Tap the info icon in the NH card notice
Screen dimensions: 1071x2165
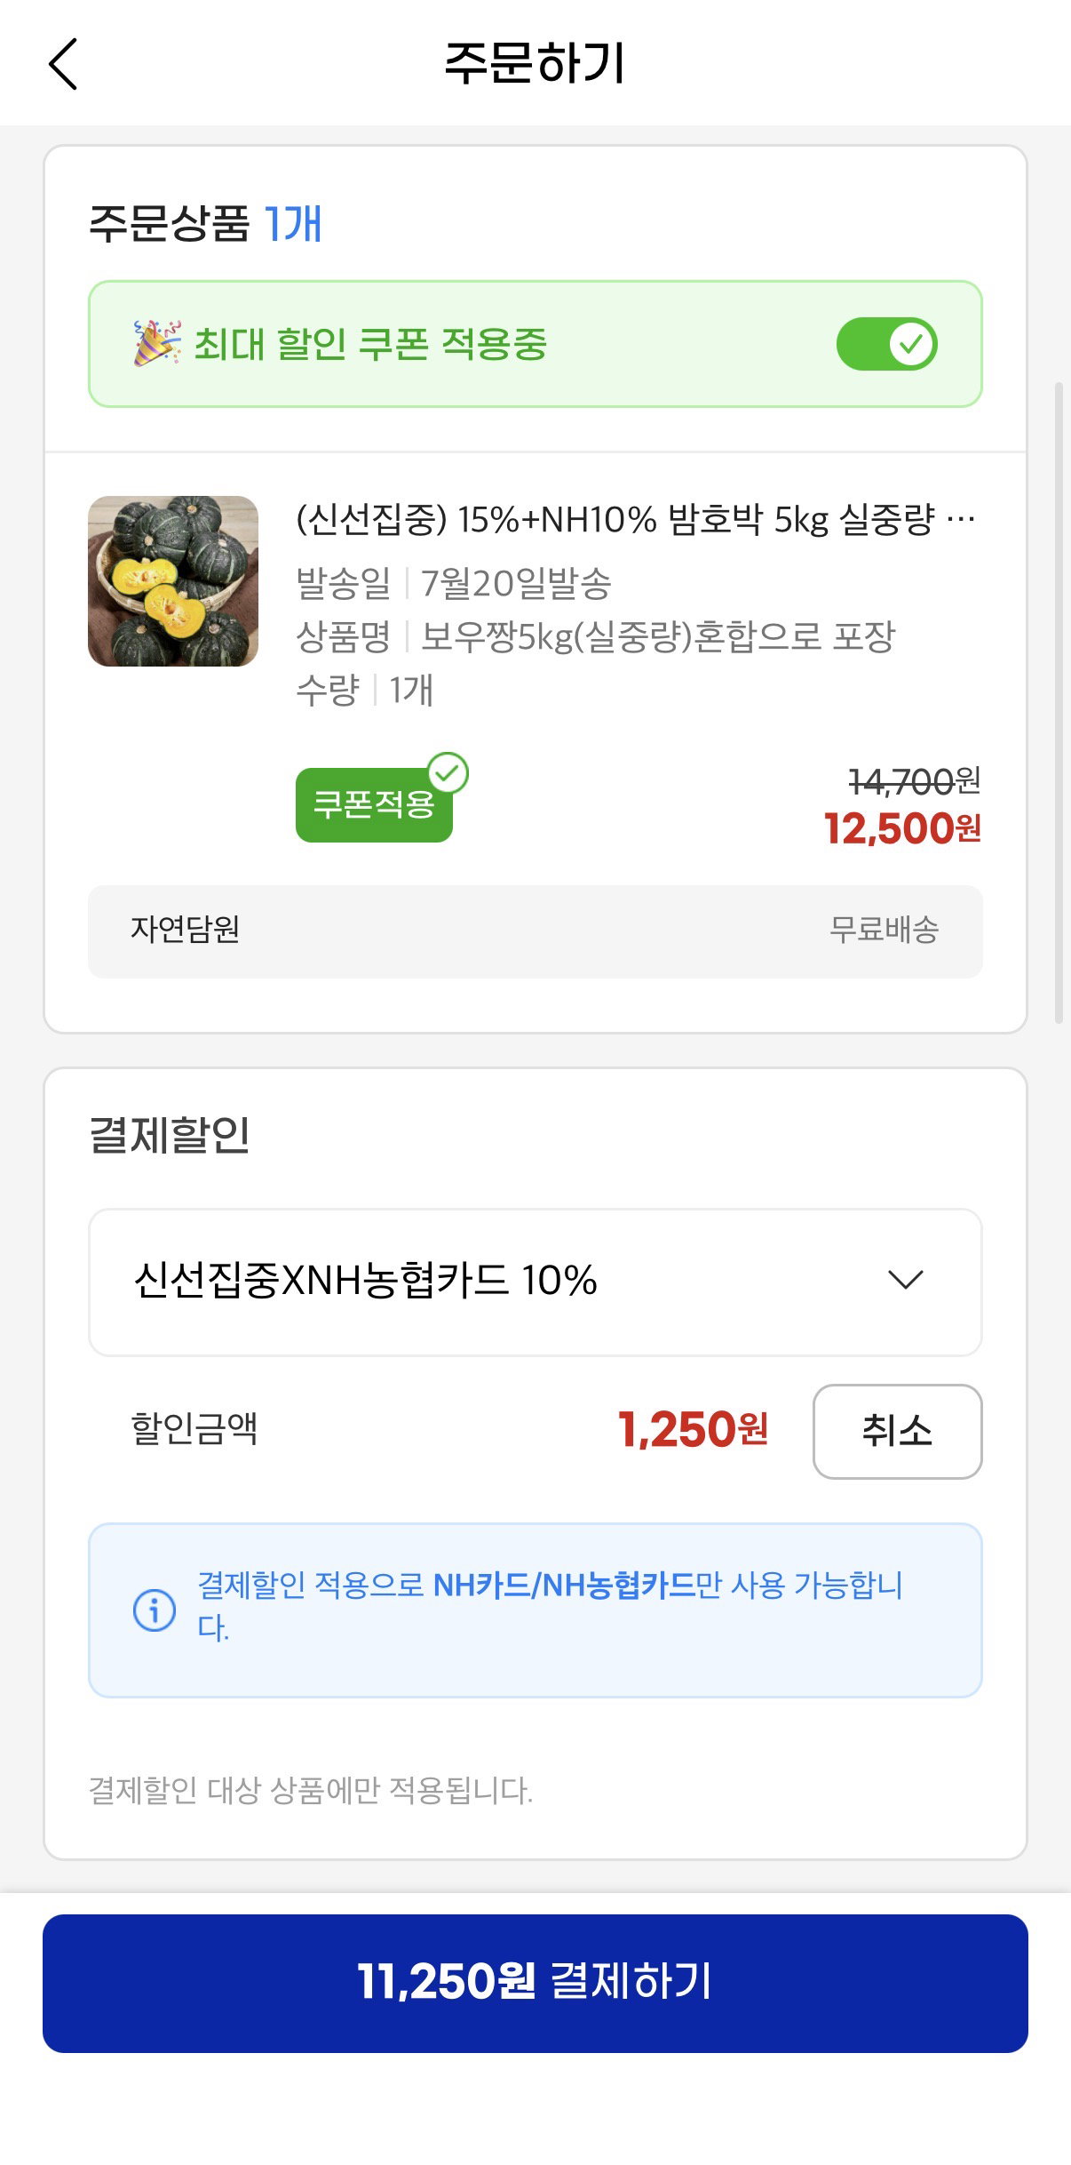155,1610
